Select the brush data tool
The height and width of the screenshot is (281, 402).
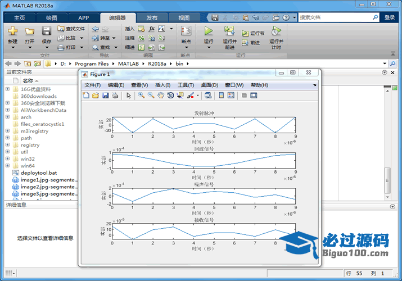(190, 96)
